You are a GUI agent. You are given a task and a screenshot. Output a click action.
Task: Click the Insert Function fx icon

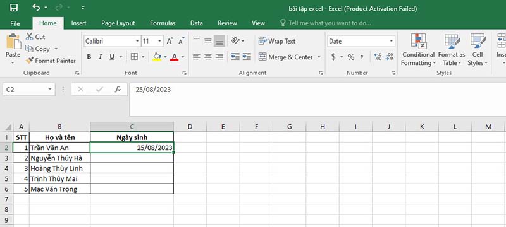(118, 90)
